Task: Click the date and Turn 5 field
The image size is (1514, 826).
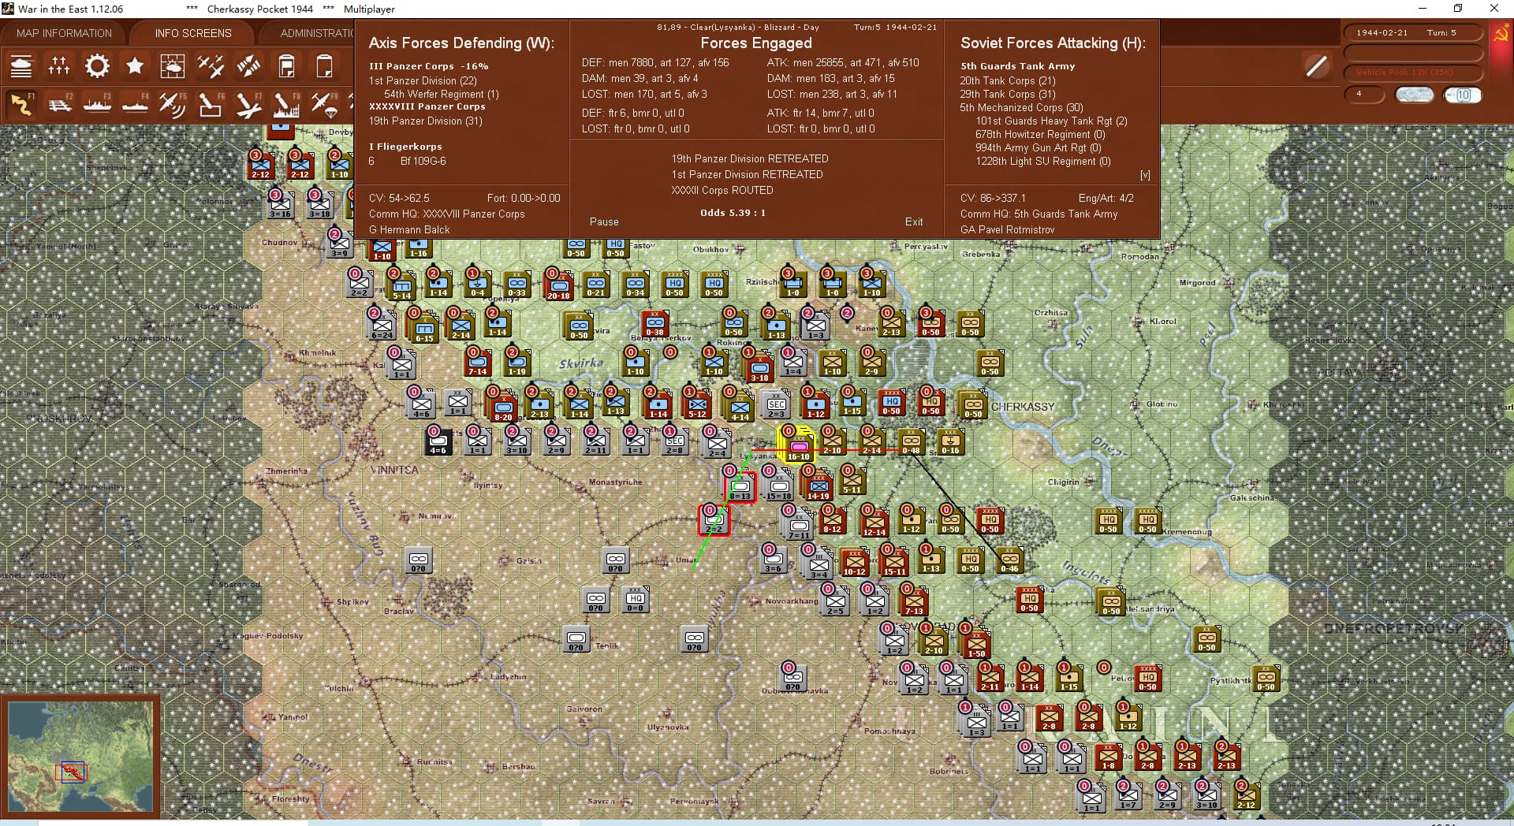Action: point(1412,33)
